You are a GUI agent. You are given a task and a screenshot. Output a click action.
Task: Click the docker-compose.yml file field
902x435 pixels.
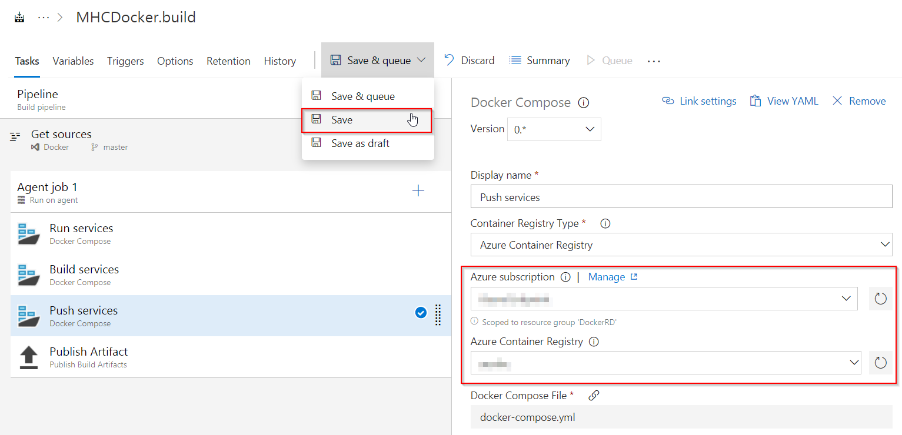pyautogui.click(x=681, y=417)
